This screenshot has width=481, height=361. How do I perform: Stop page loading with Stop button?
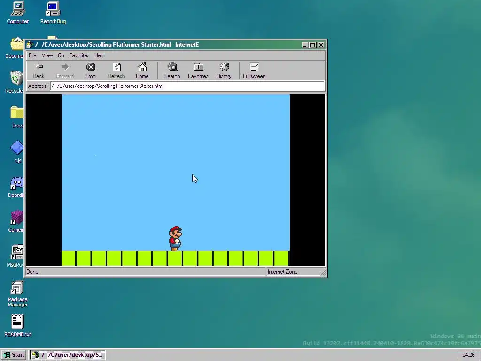91,71
